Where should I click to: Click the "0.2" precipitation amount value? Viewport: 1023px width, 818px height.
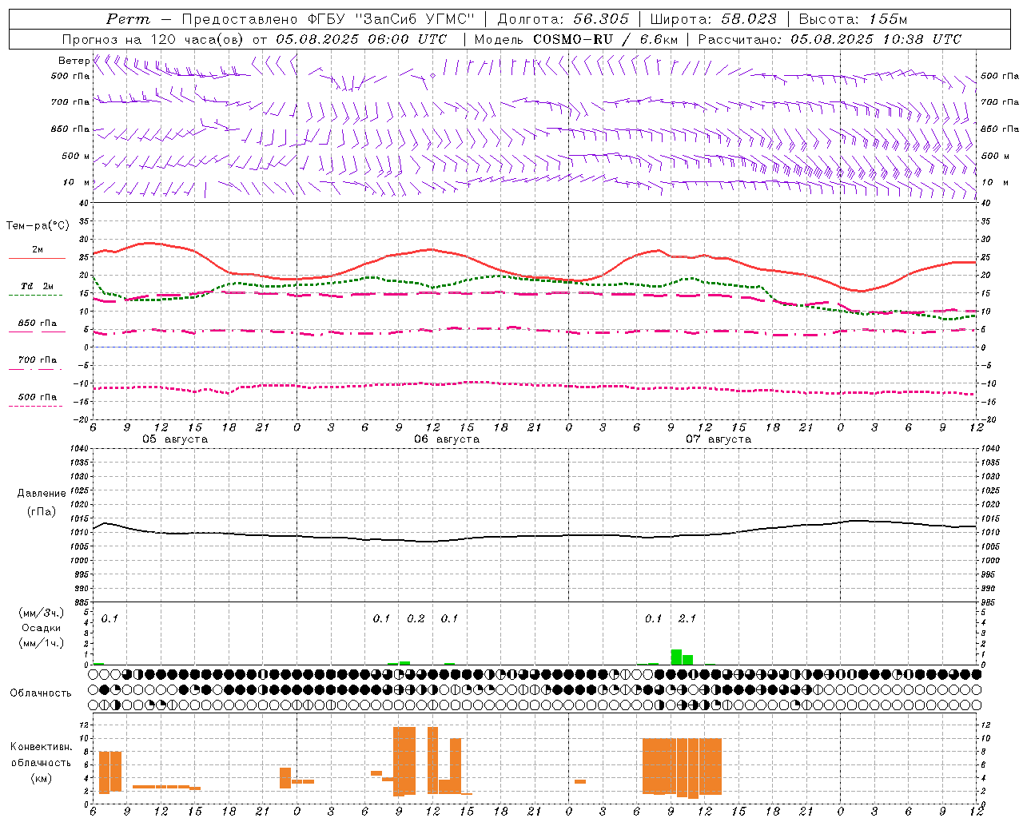[x=416, y=618]
